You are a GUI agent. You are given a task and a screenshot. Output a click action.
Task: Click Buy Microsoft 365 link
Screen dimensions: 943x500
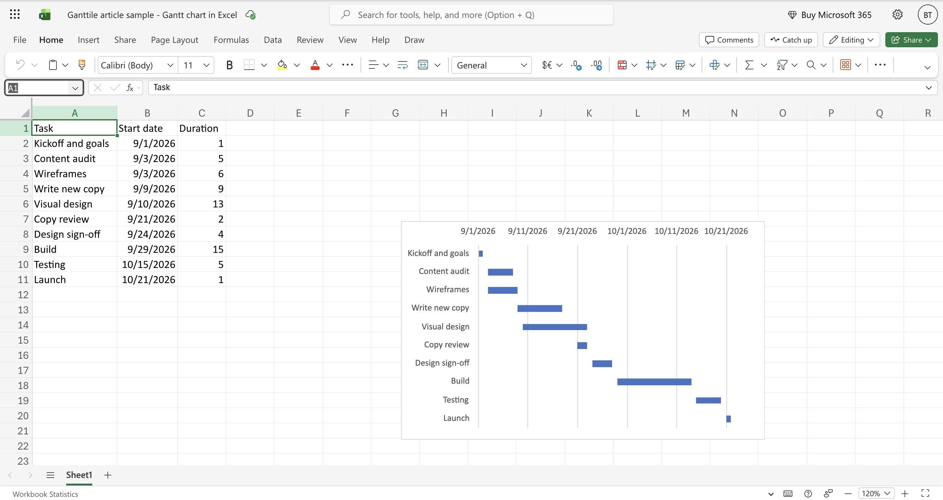(830, 15)
